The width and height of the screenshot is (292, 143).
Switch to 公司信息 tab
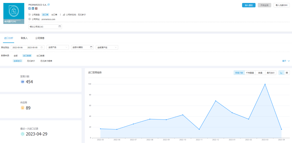40,38
